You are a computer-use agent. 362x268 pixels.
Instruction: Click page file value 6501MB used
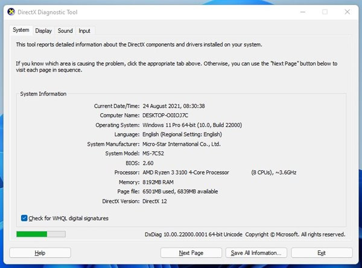[159, 192]
